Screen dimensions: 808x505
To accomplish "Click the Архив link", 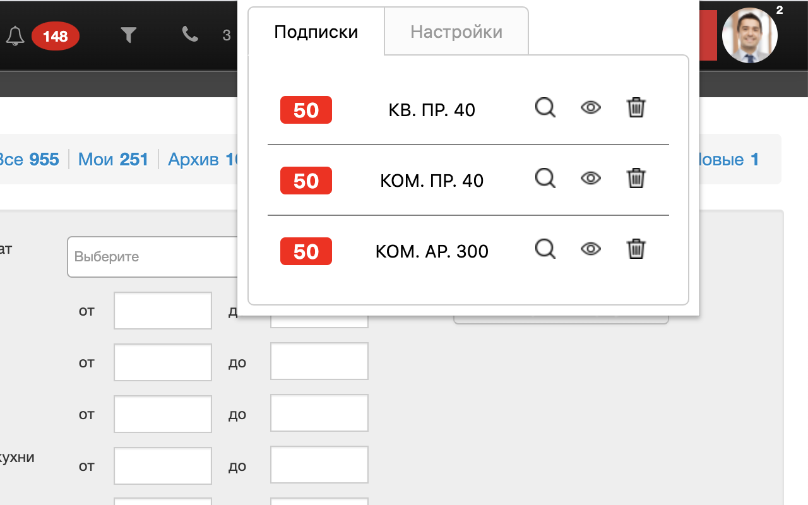I will pyautogui.click(x=191, y=159).
